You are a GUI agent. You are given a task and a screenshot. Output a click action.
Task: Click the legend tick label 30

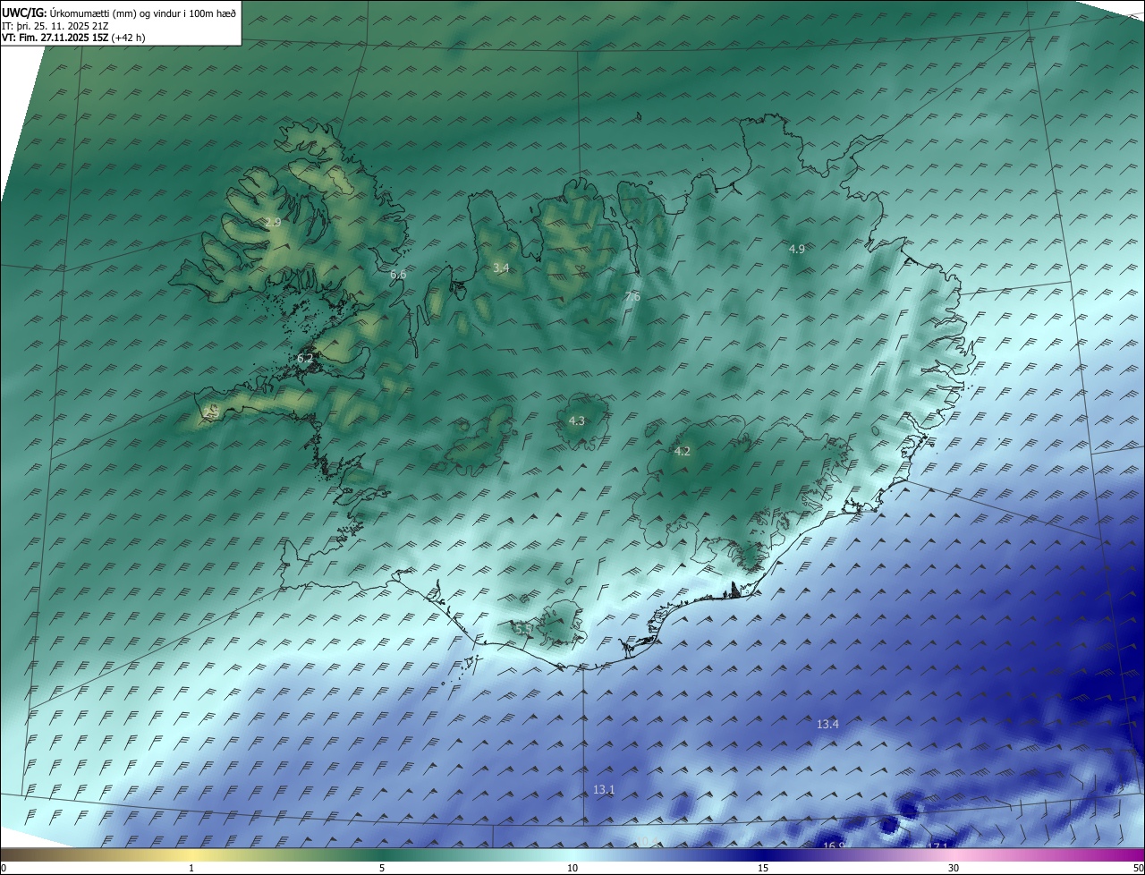[954, 868]
